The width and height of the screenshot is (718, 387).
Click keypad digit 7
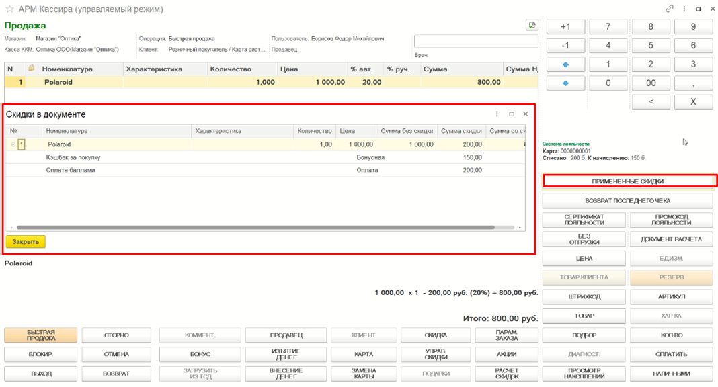click(608, 26)
